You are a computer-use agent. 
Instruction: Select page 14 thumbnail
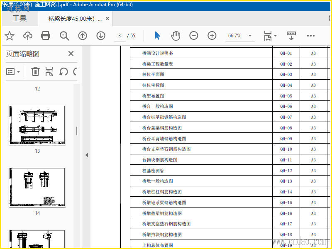[37, 188]
